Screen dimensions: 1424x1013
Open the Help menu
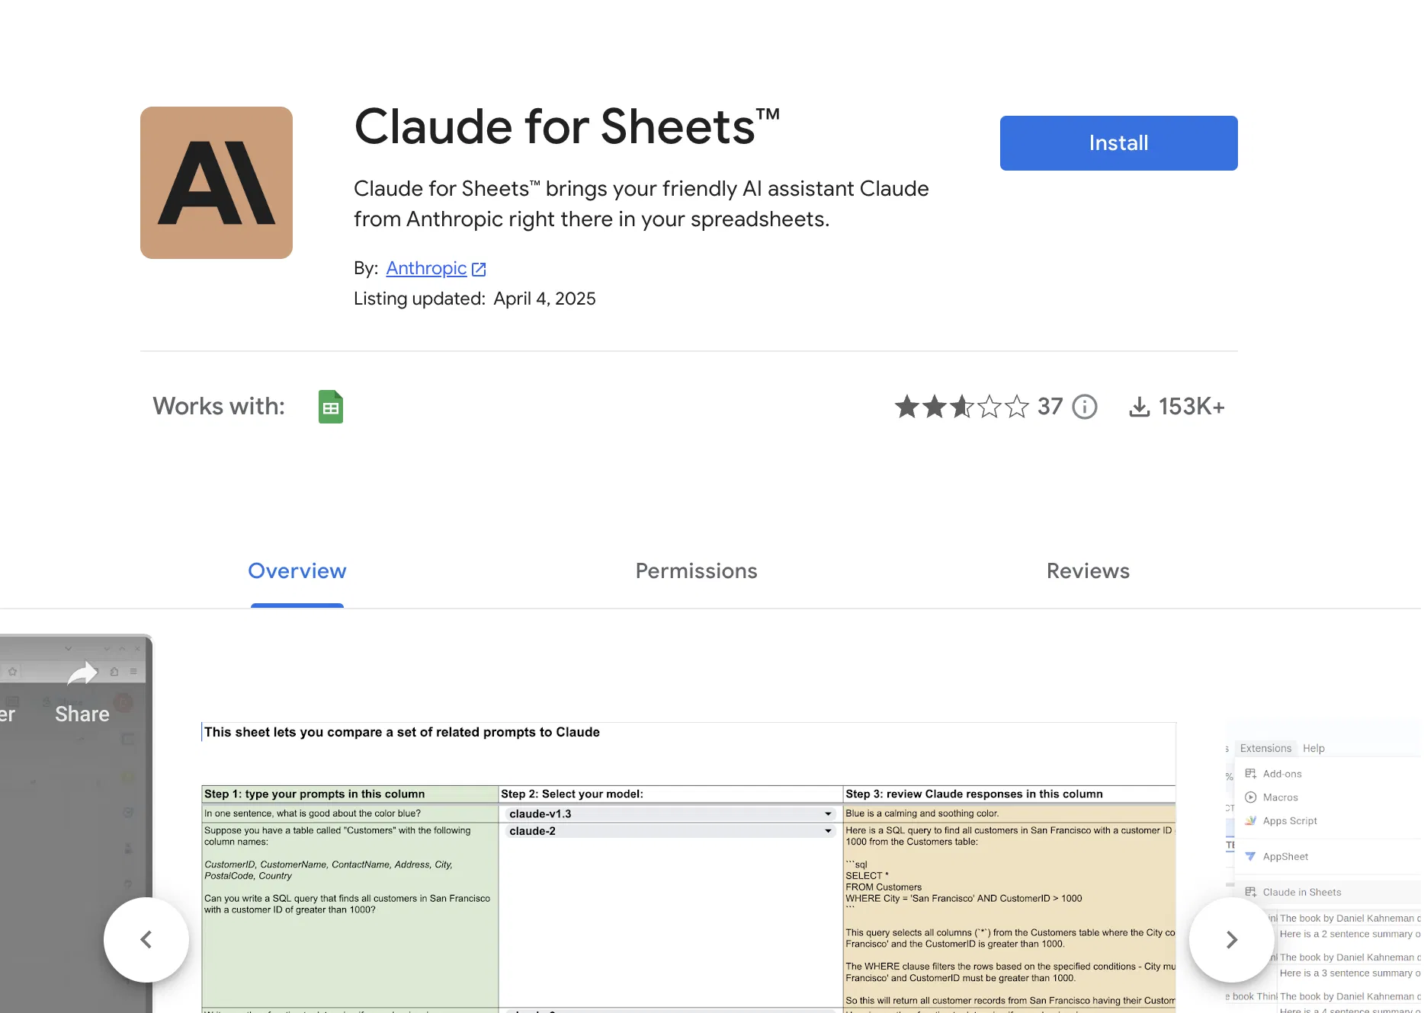point(1313,748)
